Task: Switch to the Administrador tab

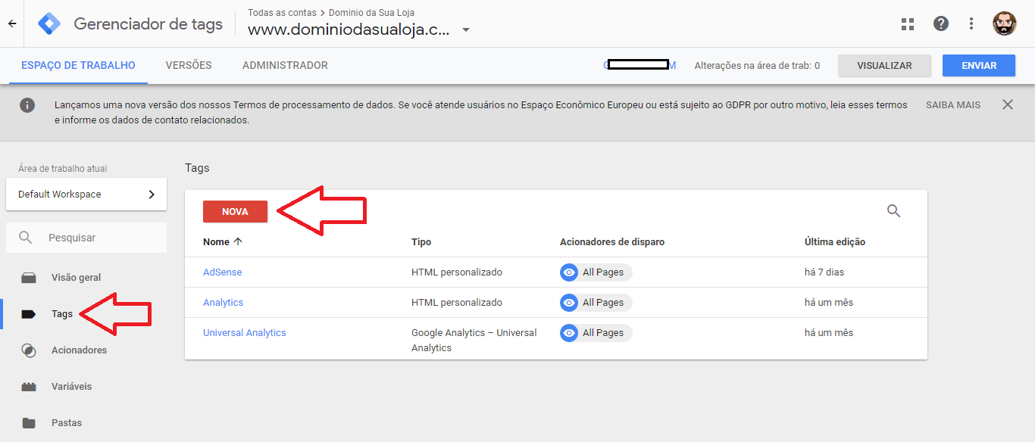Action: pyautogui.click(x=285, y=66)
